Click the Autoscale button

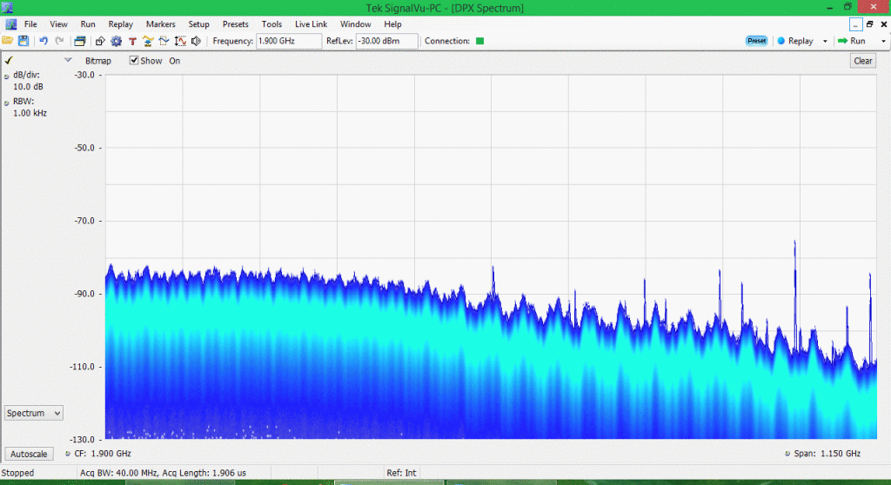coord(29,454)
